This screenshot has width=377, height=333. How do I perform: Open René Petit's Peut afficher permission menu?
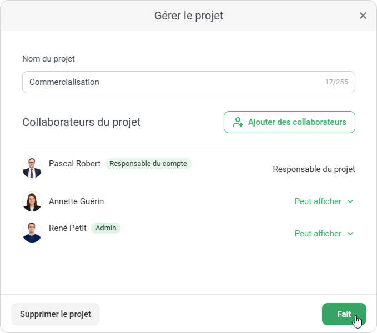pos(318,234)
